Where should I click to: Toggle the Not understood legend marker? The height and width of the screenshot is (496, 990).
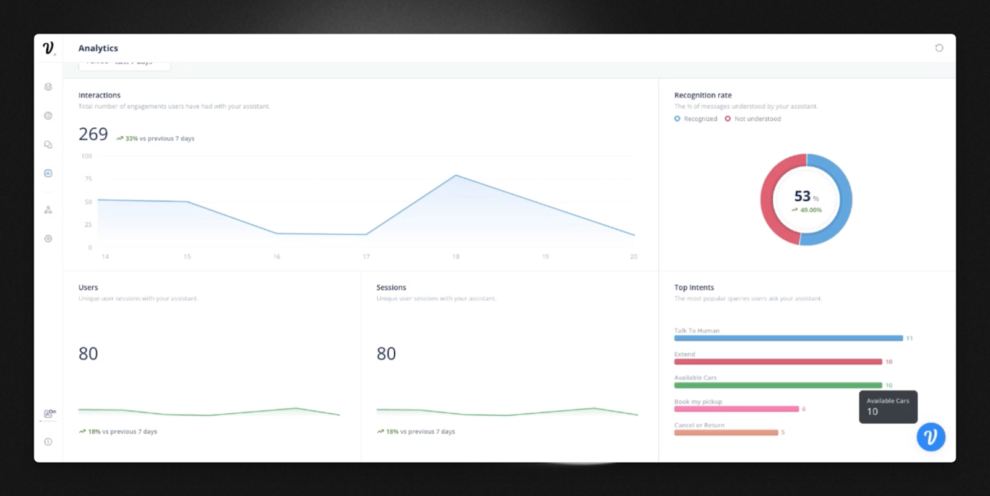coord(728,119)
